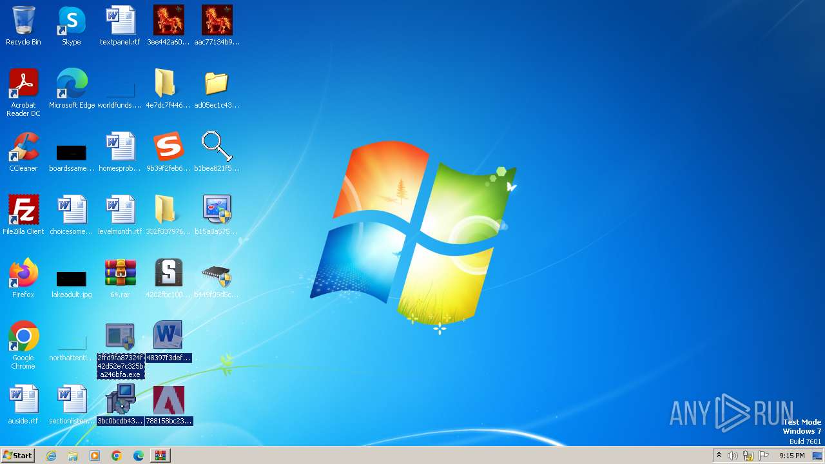
Task: Select the Firefox desktop shortcut
Action: 23,278
